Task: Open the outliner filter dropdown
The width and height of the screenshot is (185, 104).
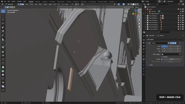Action: [x=180, y=4]
